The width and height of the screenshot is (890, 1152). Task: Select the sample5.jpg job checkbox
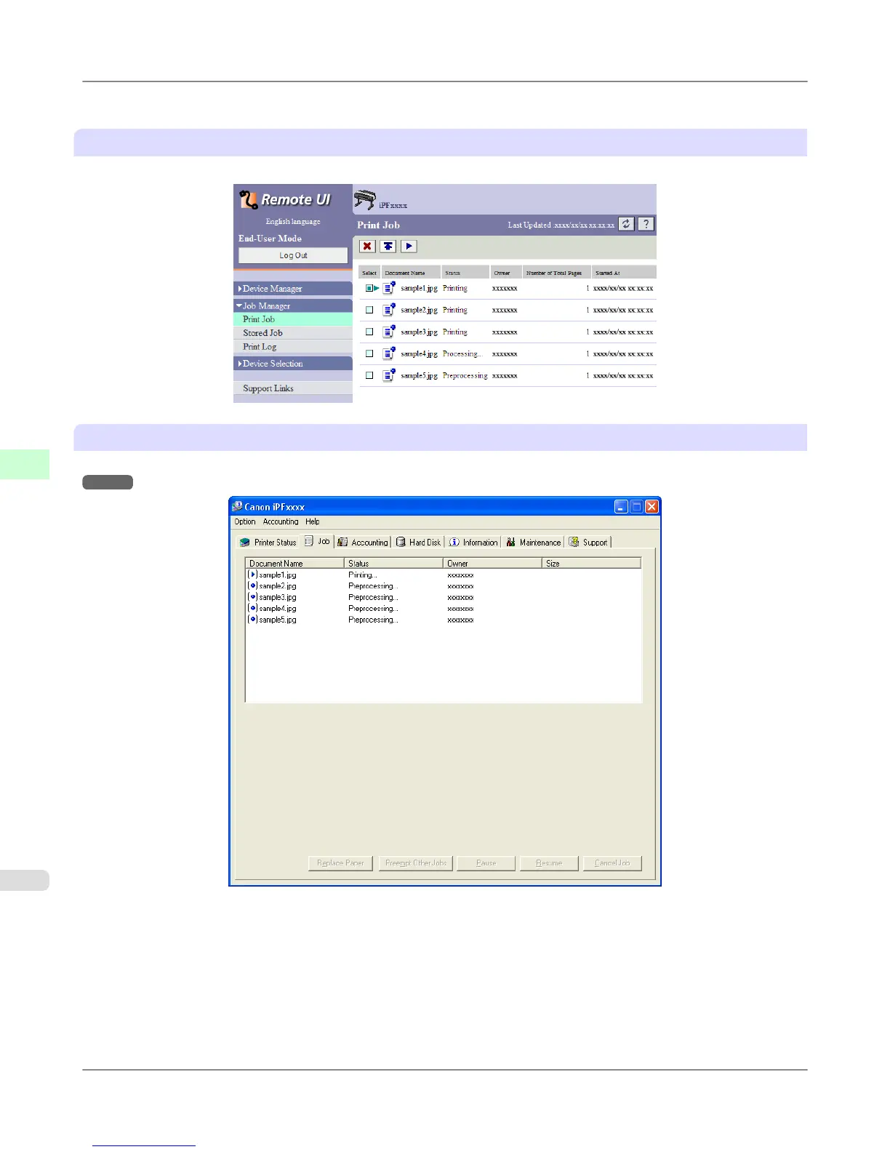point(369,375)
